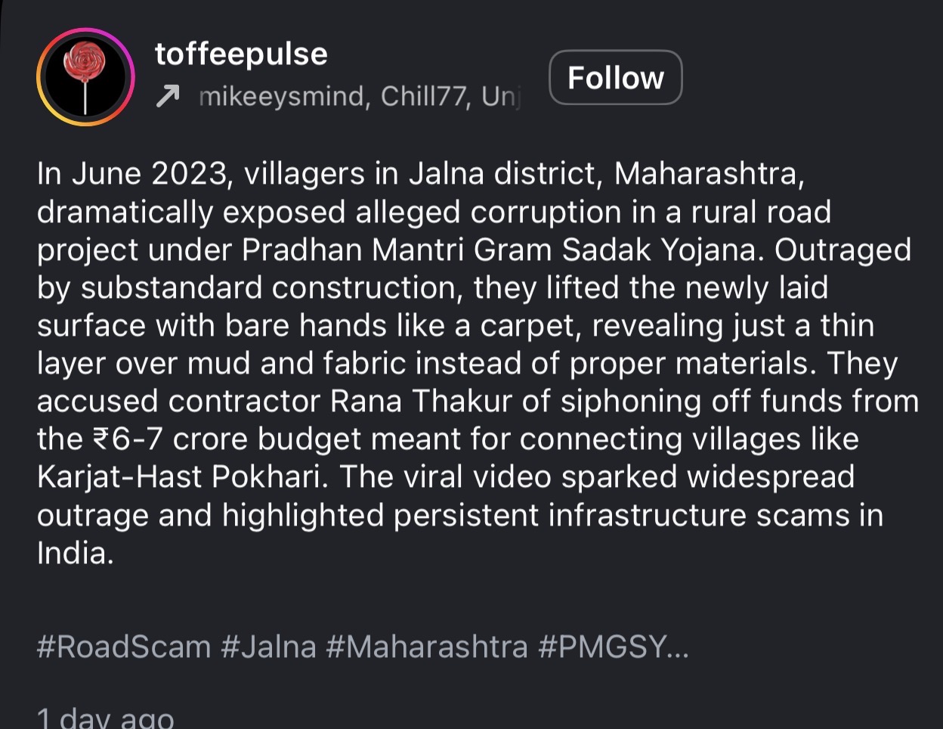The height and width of the screenshot is (729, 943).
Task: Tap the #Jalna hashtag
Action: click(x=268, y=647)
